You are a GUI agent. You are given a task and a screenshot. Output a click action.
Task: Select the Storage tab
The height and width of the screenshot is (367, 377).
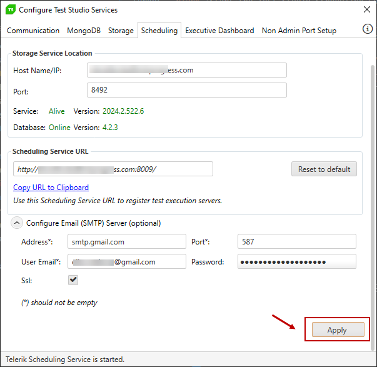pyautogui.click(x=121, y=31)
